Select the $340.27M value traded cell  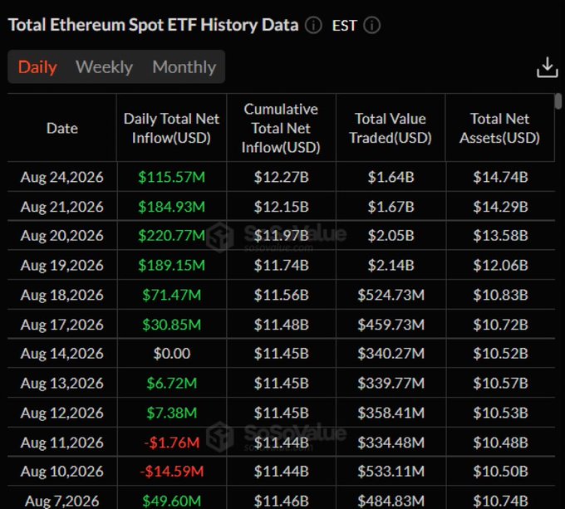click(391, 354)
